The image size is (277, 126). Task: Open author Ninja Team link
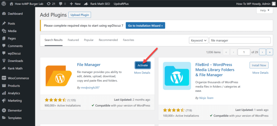(x=206, y=98)
